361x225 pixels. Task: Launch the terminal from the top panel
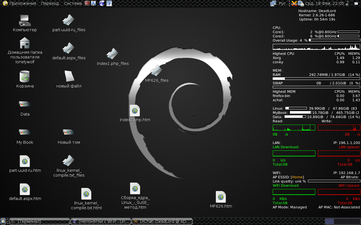[87, 3]
